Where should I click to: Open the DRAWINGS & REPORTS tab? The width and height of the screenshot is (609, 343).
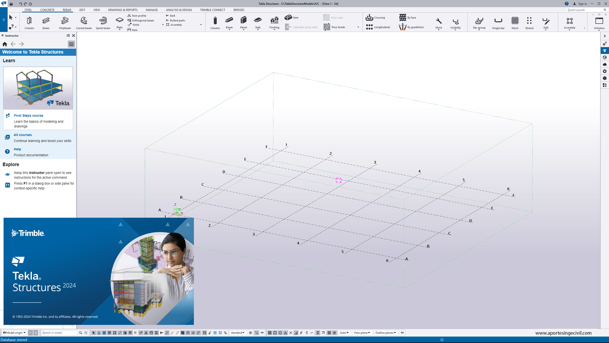point(123,10)
